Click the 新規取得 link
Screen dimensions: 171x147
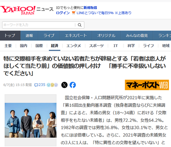click(90, 8)
